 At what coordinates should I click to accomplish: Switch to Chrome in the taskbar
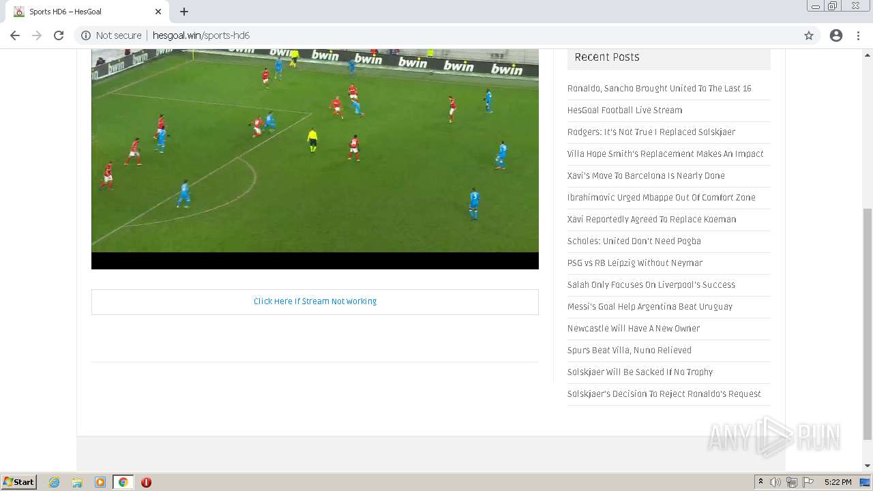coord(123,482)
